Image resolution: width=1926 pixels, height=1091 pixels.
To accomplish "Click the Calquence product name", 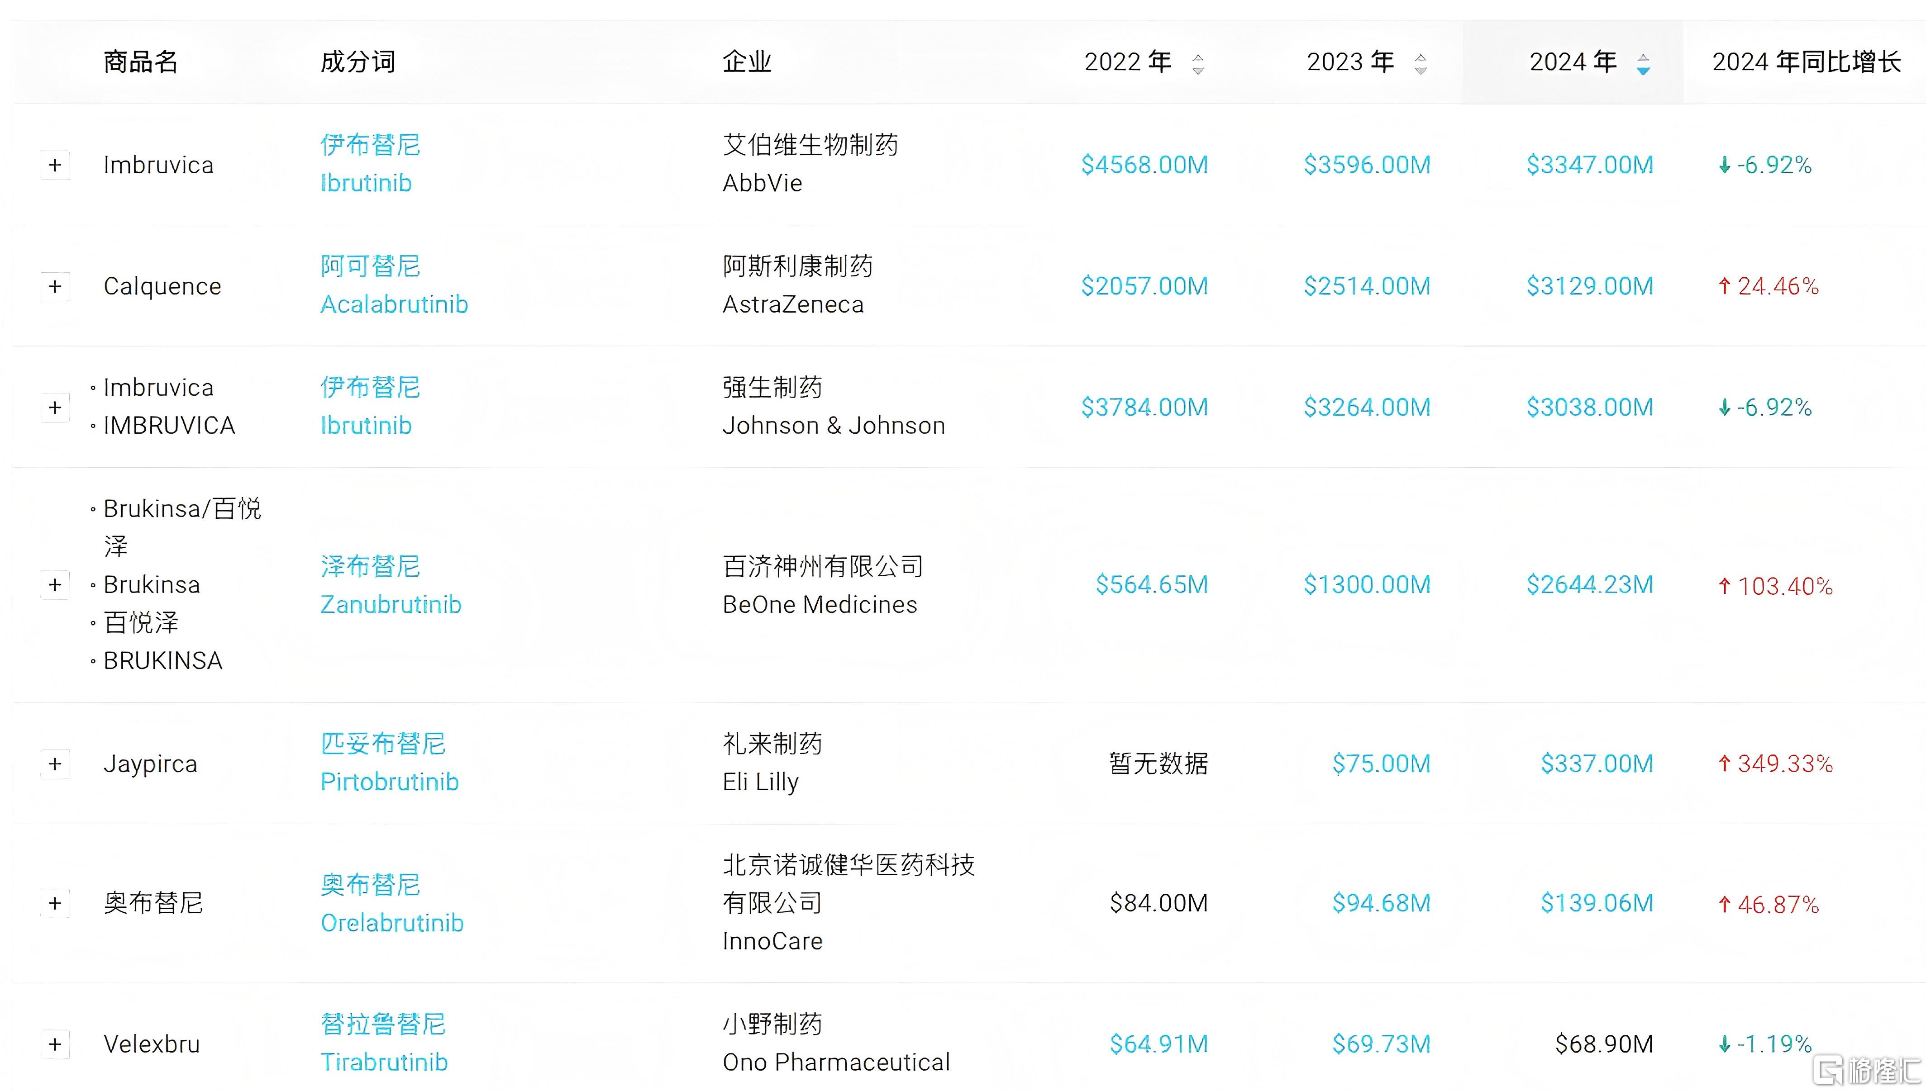I will coord(162,286).
